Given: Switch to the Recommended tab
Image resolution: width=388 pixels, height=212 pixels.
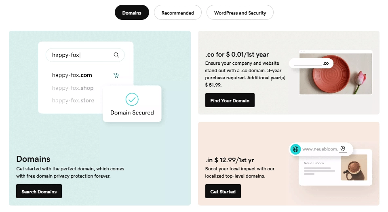Looking at the screenshot, I should pyautogui.click(x=177, y=13).
